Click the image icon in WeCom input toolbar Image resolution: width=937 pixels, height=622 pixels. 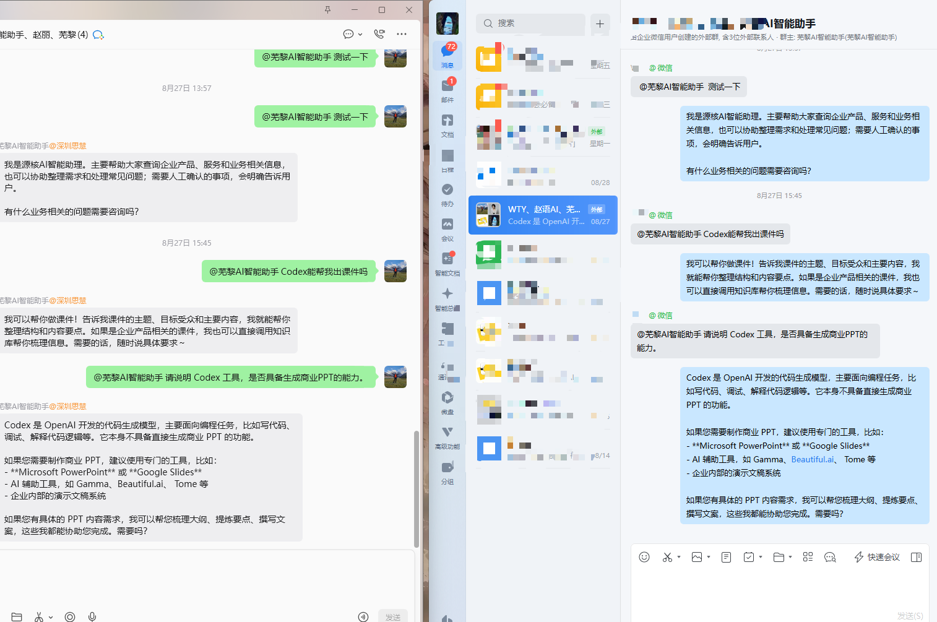(697, 557)
